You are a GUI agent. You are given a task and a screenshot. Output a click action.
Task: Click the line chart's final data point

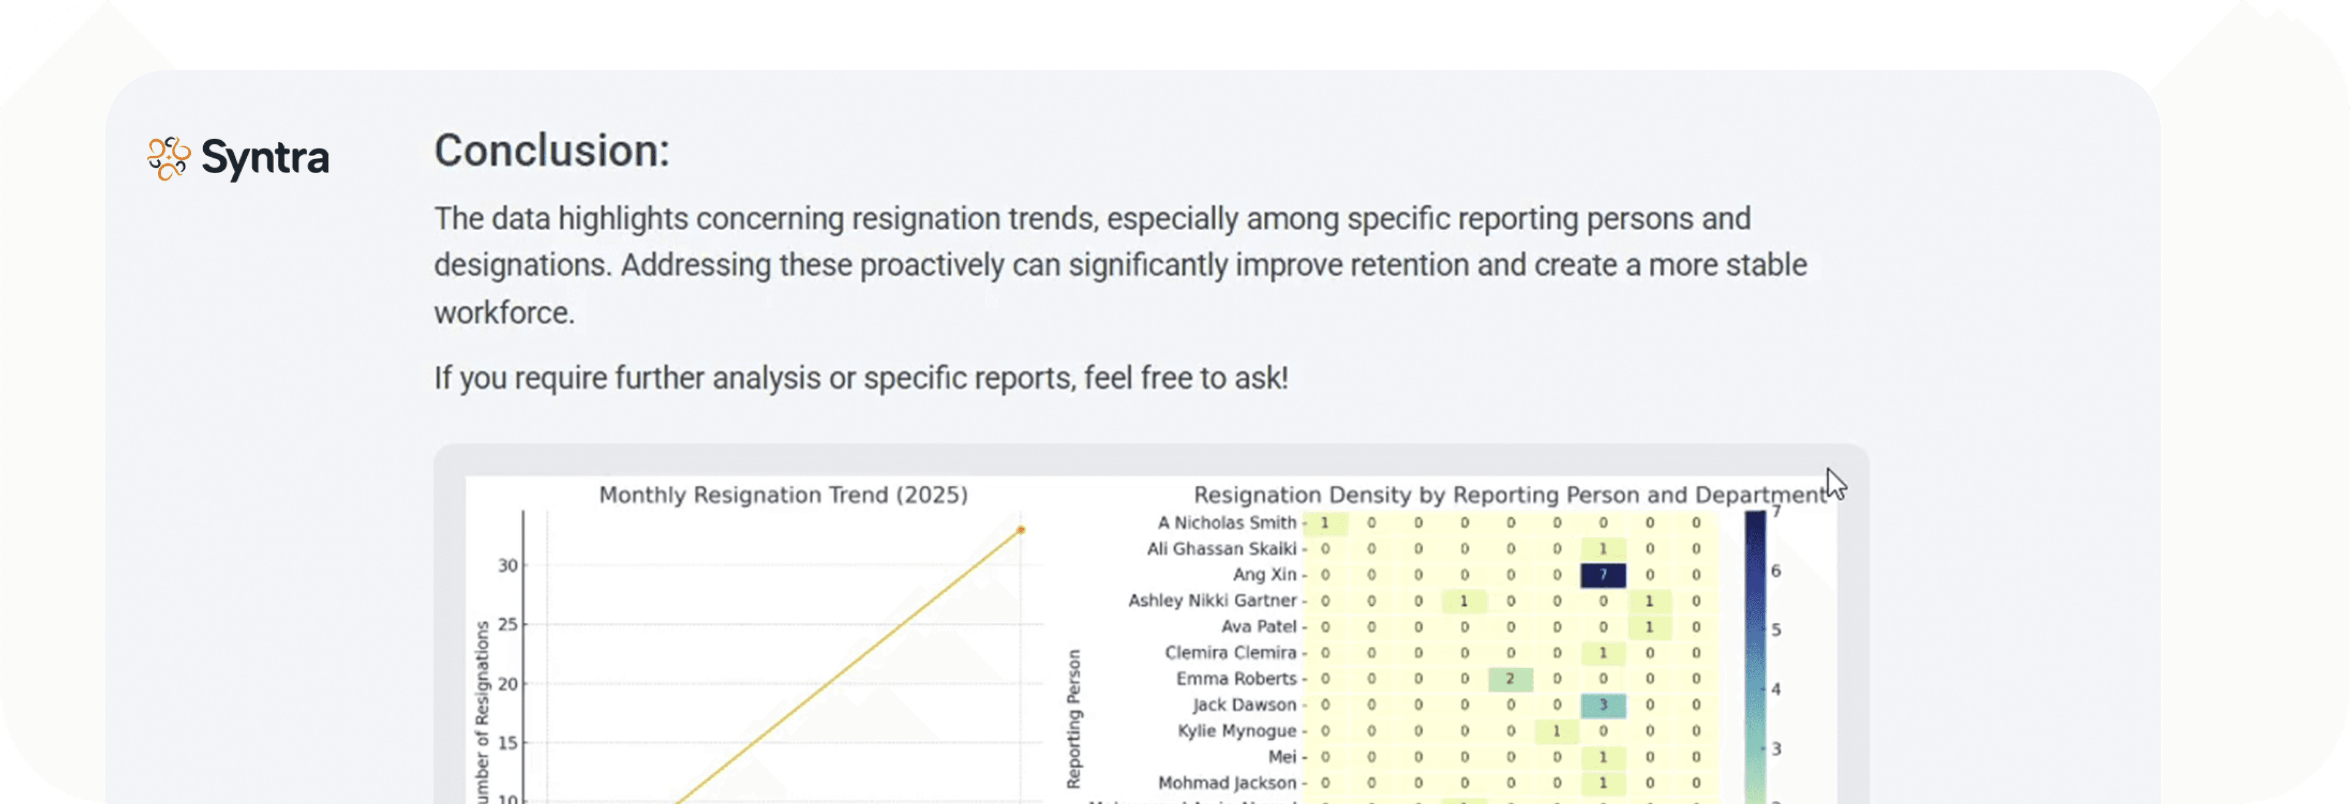(1021, 530)
